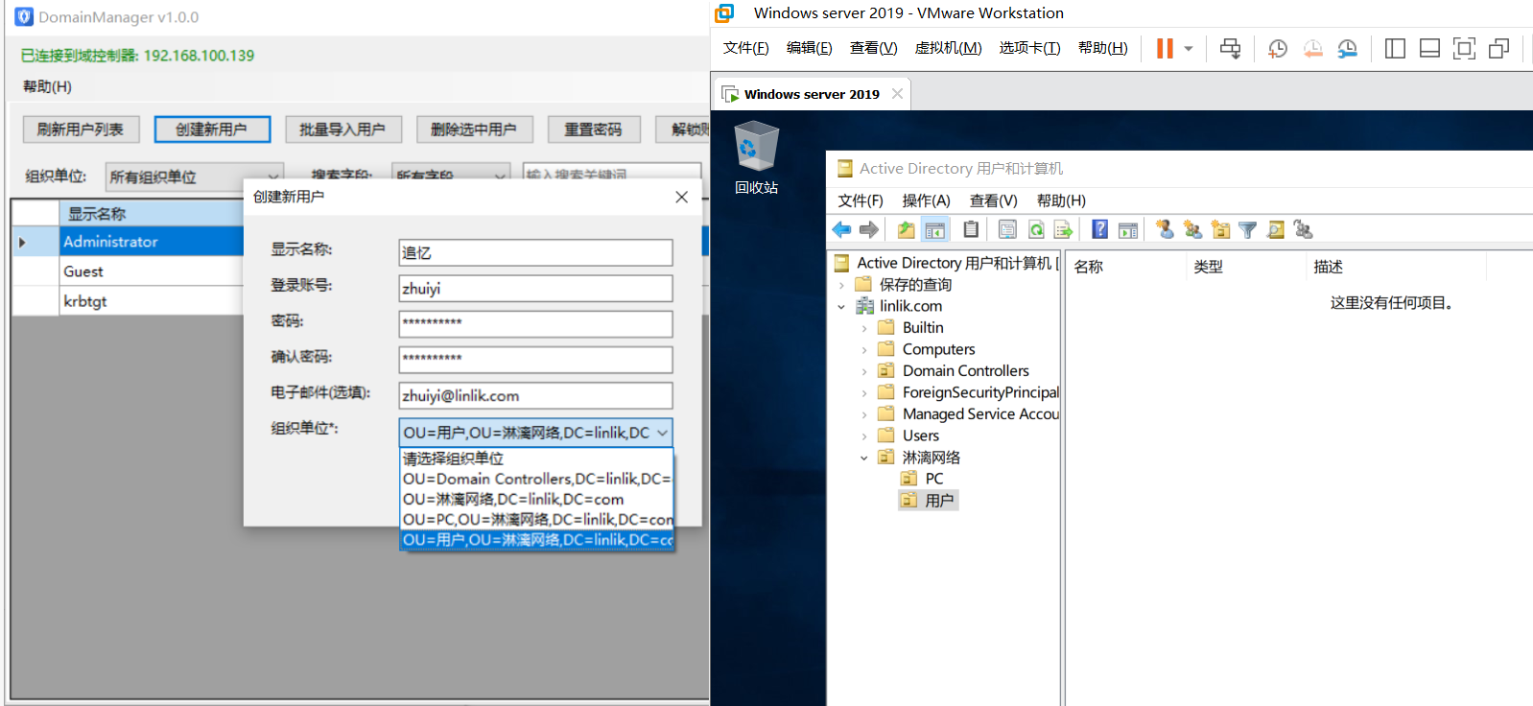Screen dimensions: 1533x706
Task: Toggle the VMware thumbnail bar view
Action: [1429, 48]
